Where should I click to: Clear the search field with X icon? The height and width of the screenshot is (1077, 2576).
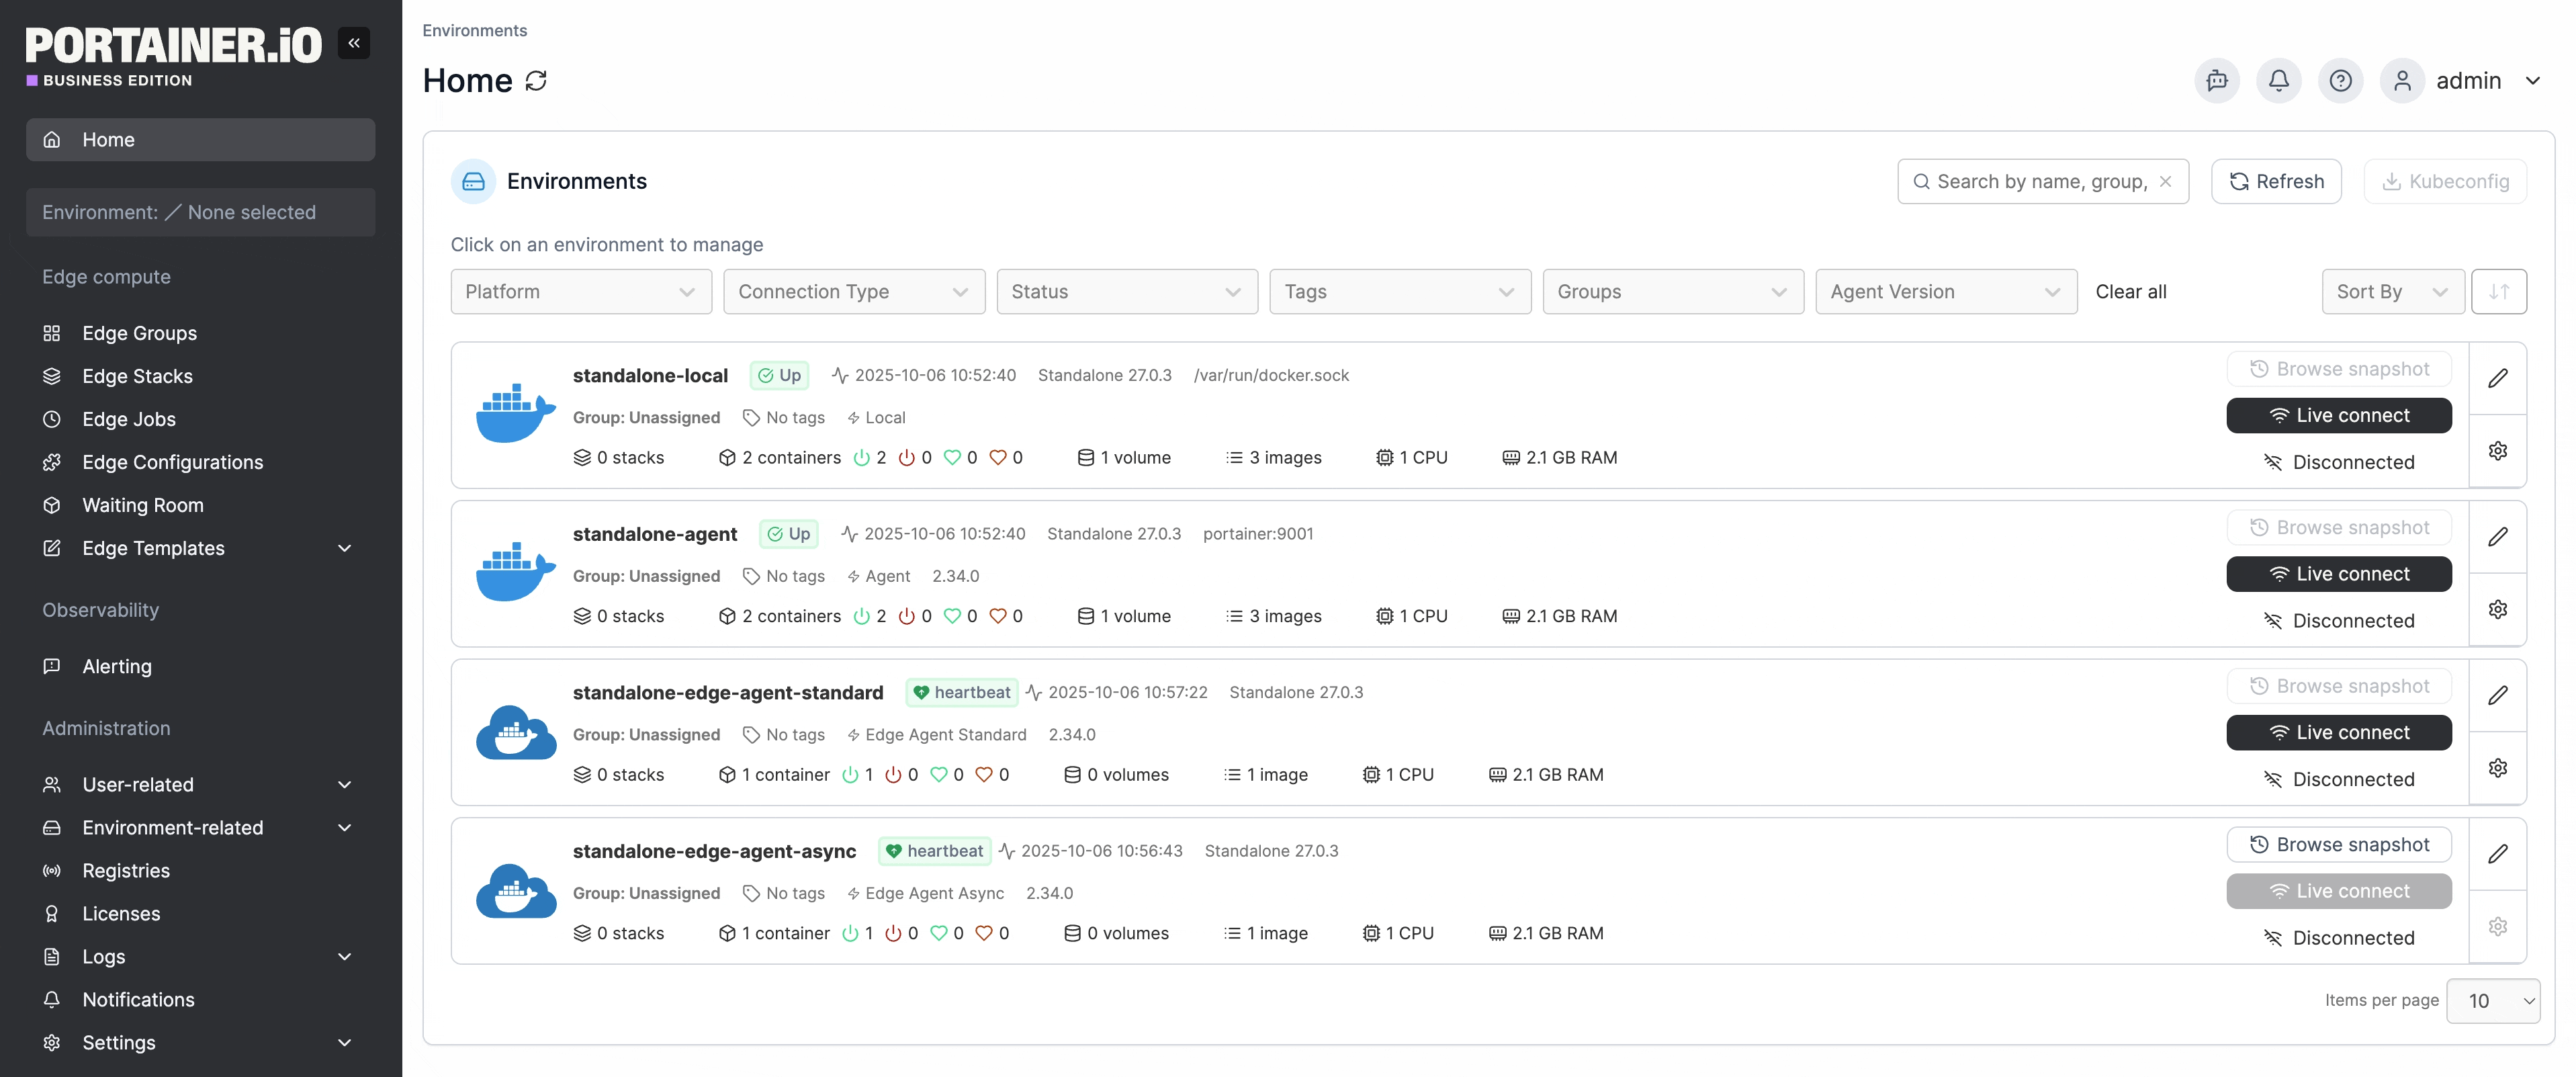point(2165,181)
